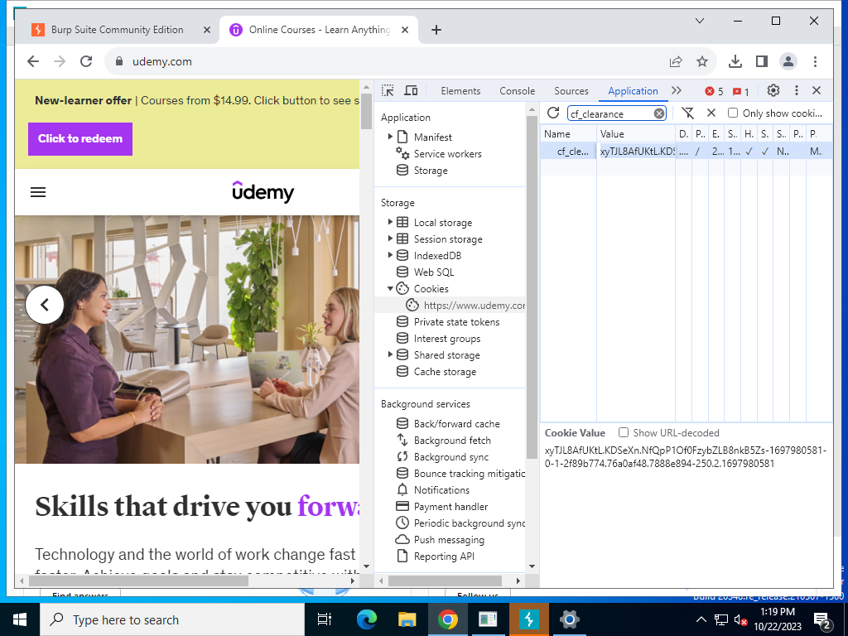
Task: Open Task View on the taskbar
Action: point(325,619)
